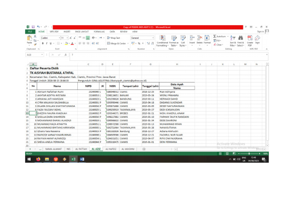The height and width of the screenshot is (208, 294).
Task: Collapse the ribbon with the chevron arrow
Action: 266,49
